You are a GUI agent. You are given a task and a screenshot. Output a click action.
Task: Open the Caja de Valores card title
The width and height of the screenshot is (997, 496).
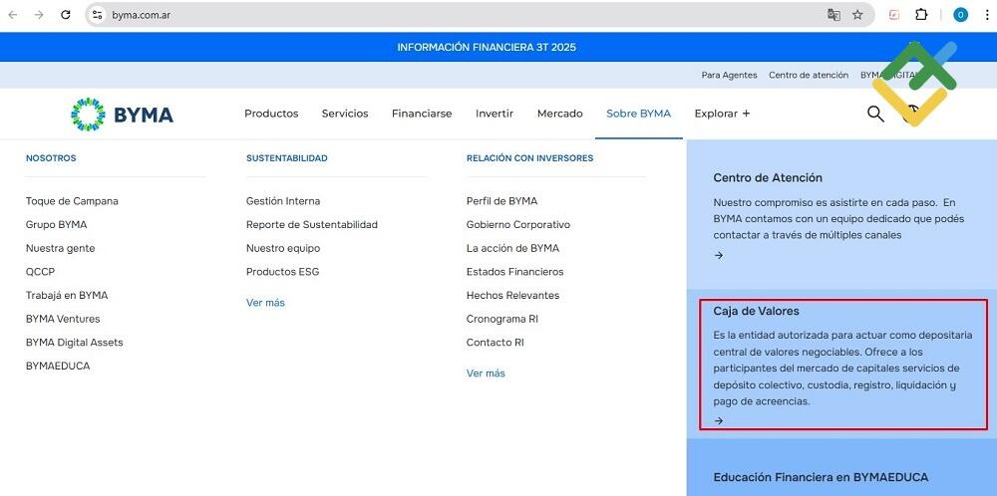coord(756,311)
